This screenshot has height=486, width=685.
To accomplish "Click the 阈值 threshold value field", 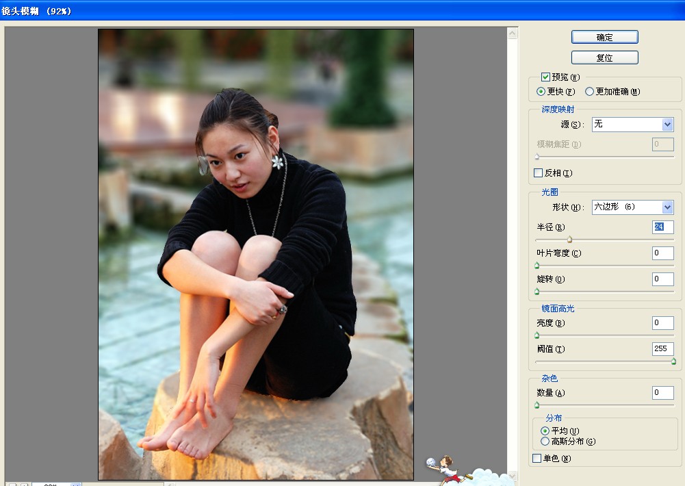I will 662,349.
